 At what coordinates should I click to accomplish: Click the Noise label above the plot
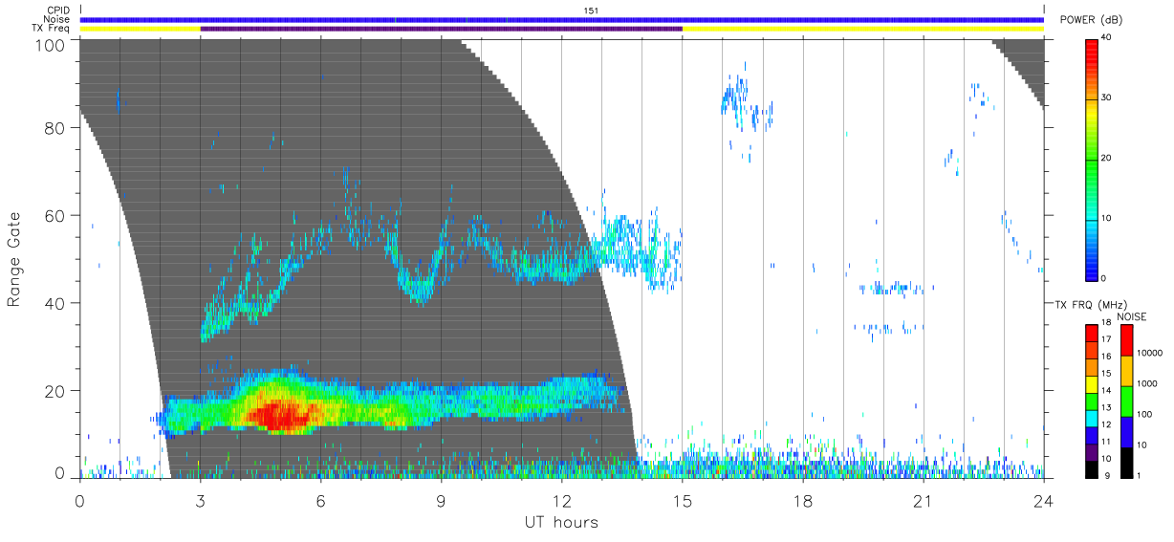coord(57,19)
